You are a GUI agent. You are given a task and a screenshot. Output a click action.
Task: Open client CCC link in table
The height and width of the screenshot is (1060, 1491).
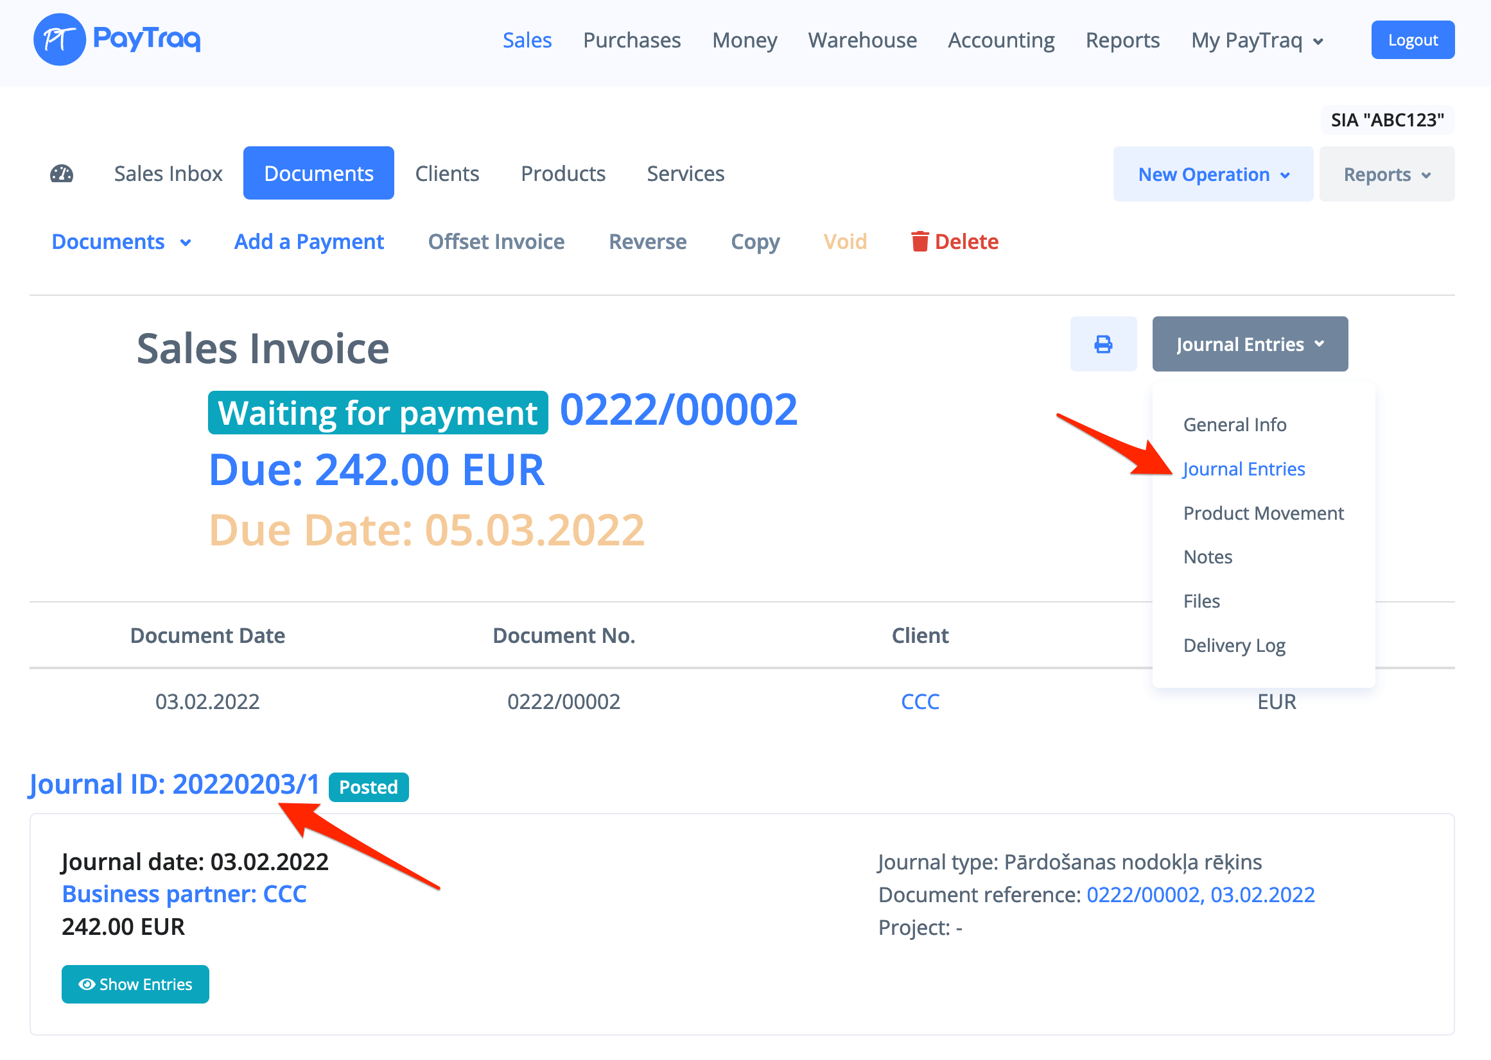920,701
